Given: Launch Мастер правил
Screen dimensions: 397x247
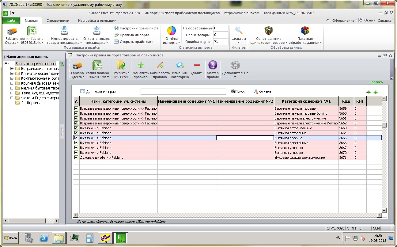Looking at the screenshot, I should pyautogui.click(x=213, y=70).
